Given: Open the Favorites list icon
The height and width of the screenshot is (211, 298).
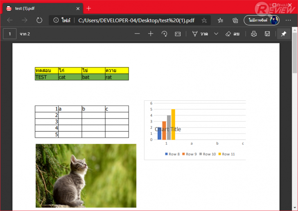Looking at the screenshot, I should [x=221, y=20].
